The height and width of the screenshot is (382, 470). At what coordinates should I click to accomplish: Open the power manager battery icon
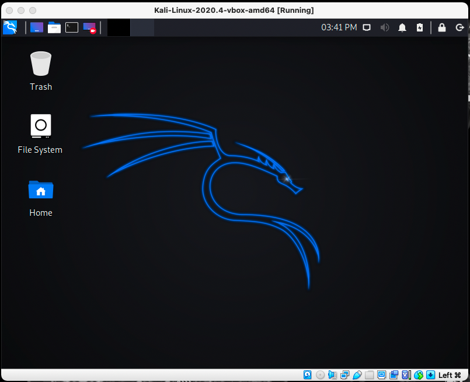(420, 27)
